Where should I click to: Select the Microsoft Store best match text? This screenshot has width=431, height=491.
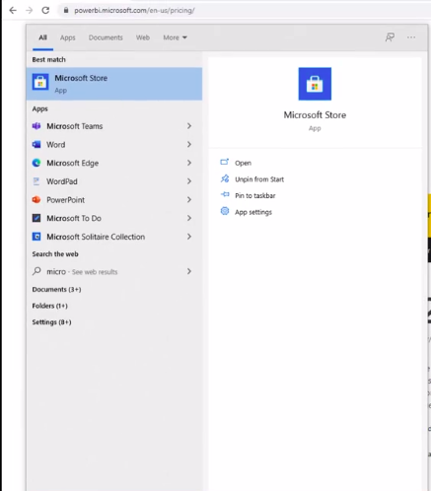pyautogui.click(x=81, y=78)
